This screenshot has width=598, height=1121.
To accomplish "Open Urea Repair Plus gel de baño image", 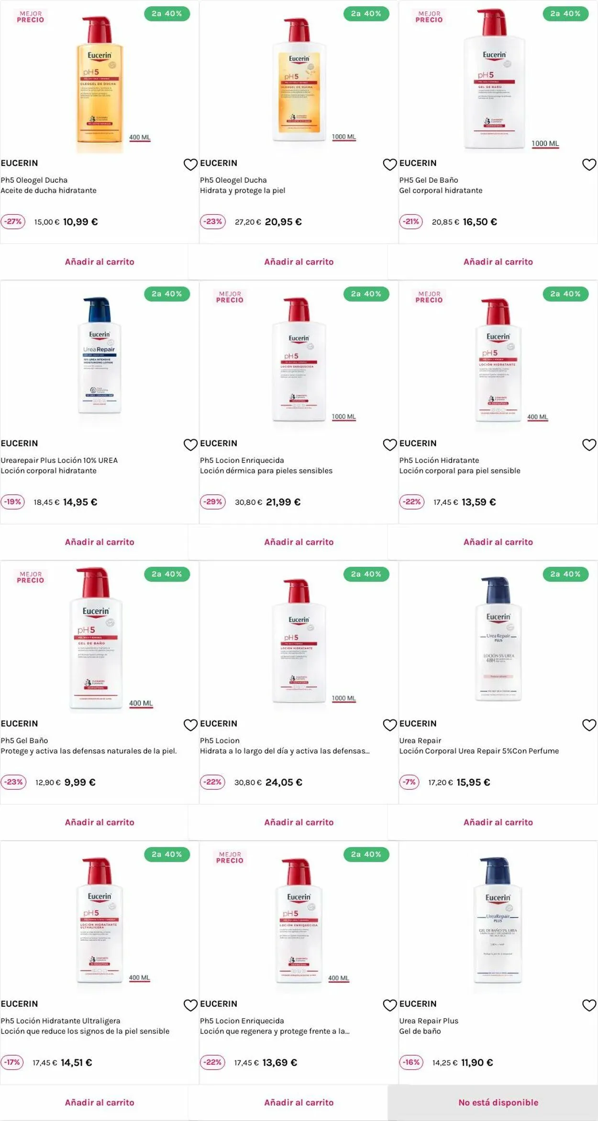I will pyautogui.click(x=498, y=921).
